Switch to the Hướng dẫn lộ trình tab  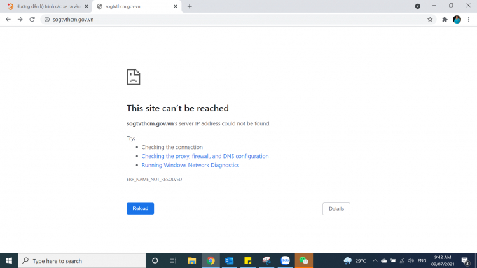point(48,6)
